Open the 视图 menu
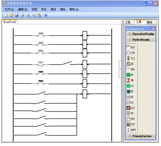 (35, 9)
